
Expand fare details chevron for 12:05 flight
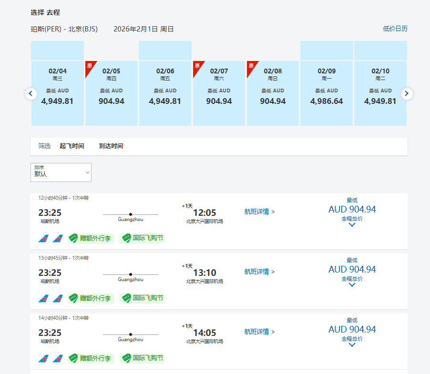tap(352, 225)
